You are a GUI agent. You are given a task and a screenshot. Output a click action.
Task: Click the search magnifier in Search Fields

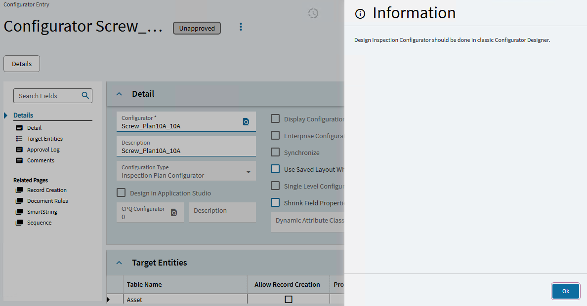85,96
